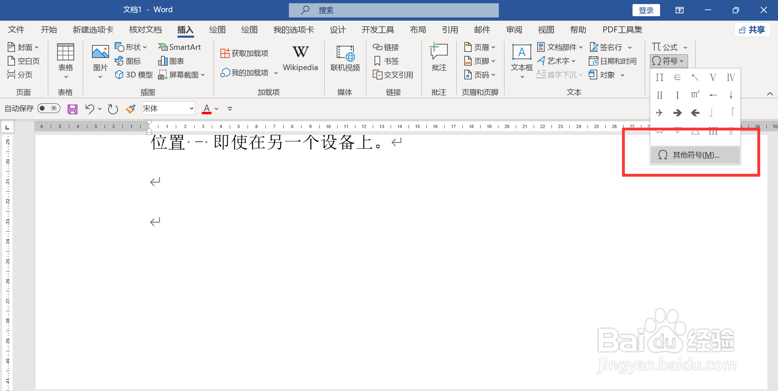Open ribbon display options icon
Image resolution: width=778 pixels, height=391 pixels.
click(680, 10)
